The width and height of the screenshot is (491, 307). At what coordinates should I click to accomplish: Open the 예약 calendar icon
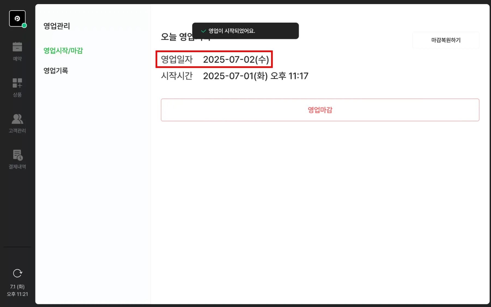[17, 47]
